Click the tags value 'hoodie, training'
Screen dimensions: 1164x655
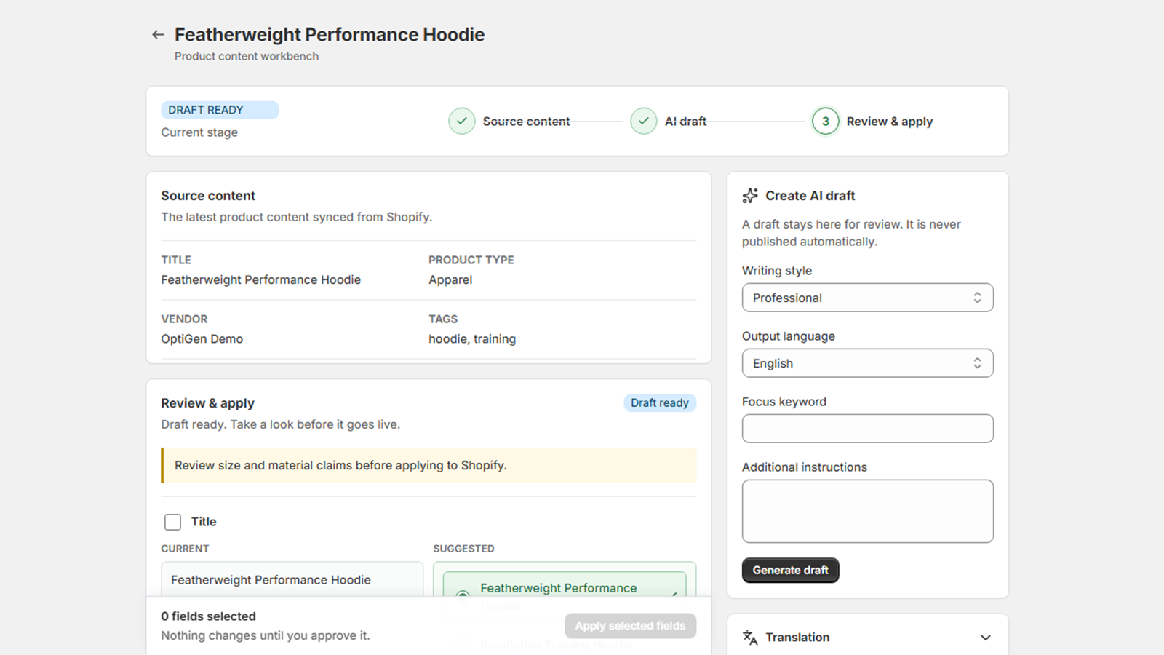point(472,339)
